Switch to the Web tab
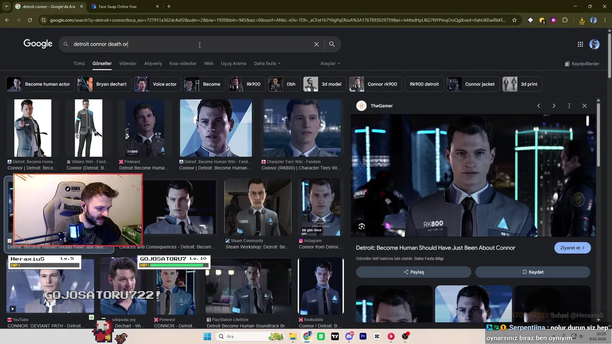Screen dimensions: 612x344 208,64
